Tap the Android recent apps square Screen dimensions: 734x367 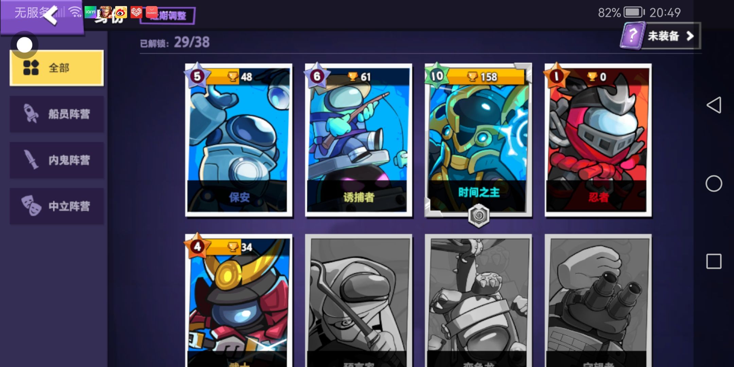pyautogui.click(x=714, y=261)
